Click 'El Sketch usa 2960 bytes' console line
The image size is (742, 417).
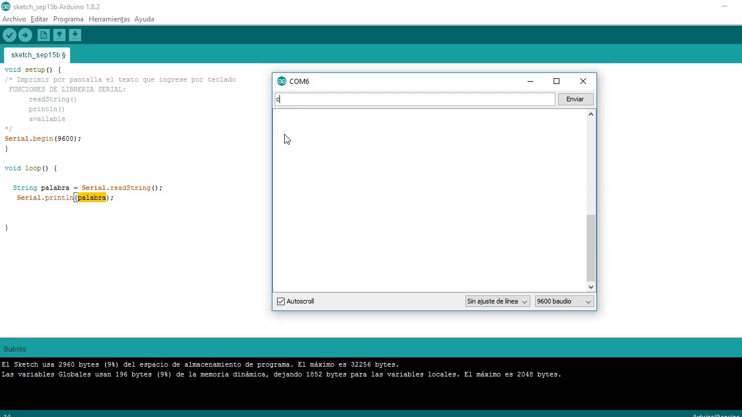point(201,364)
